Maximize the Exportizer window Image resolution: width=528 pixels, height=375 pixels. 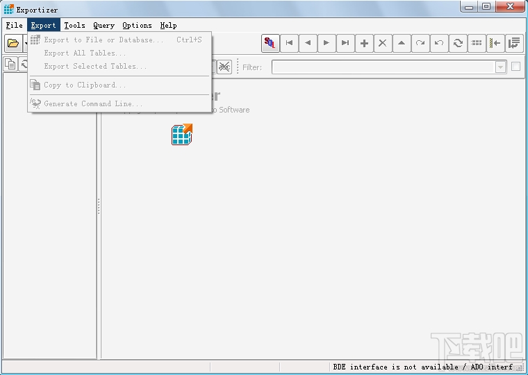coord(486,6)
